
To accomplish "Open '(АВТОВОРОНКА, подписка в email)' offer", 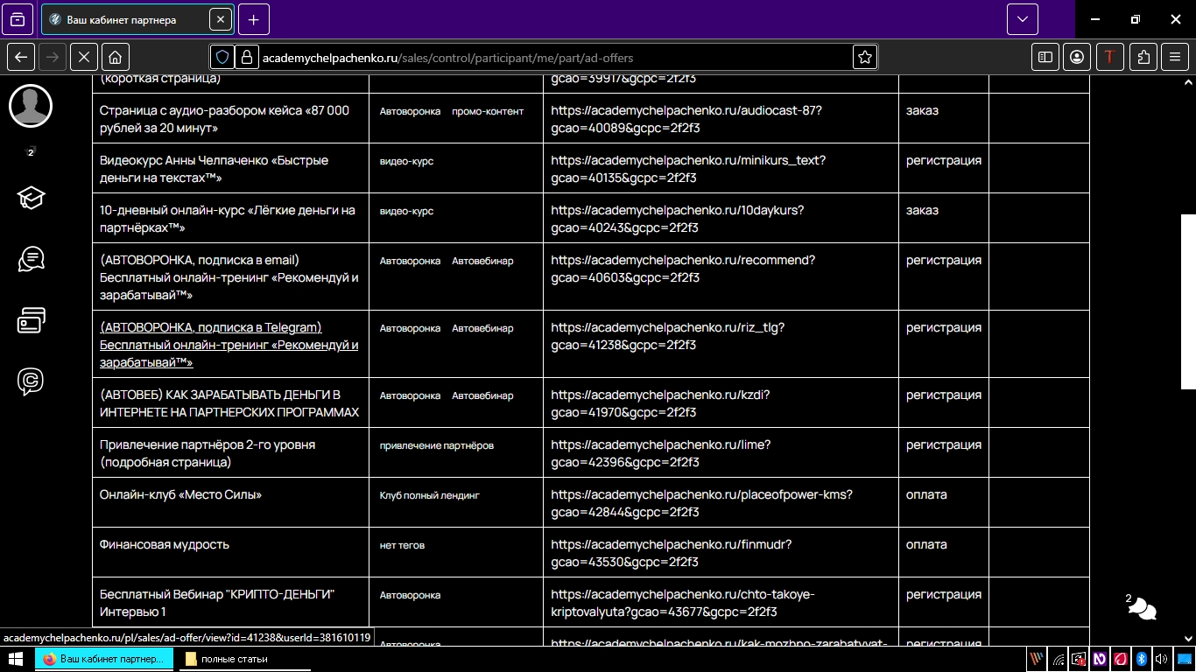I will point(229,277).
